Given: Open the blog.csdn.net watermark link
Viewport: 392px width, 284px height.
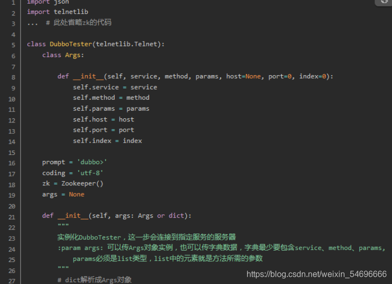Looking at the screenshot, I should tap(317, 274).
